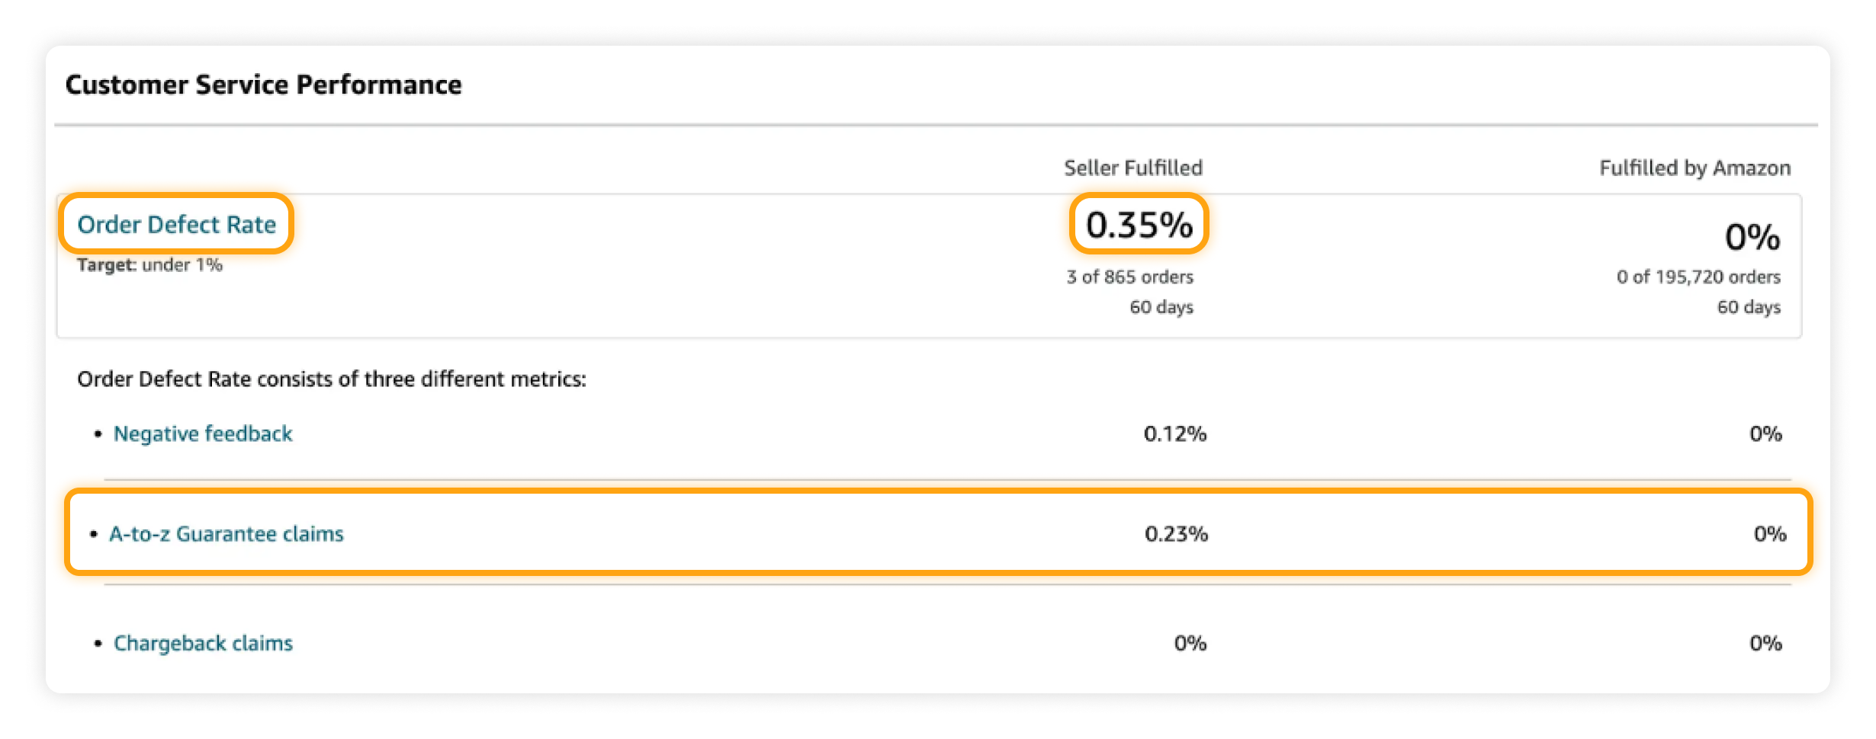The image size is (1876, 739).
Task: Open the Order Defect Rate link
Action: 176,224
